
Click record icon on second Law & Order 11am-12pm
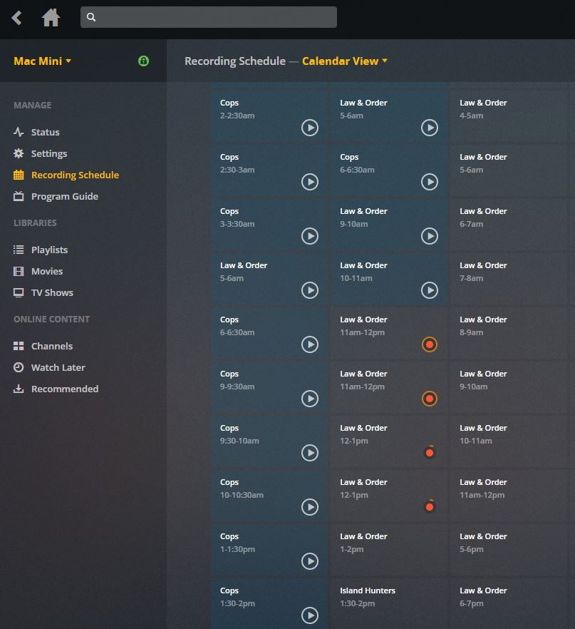pos(430,399)
